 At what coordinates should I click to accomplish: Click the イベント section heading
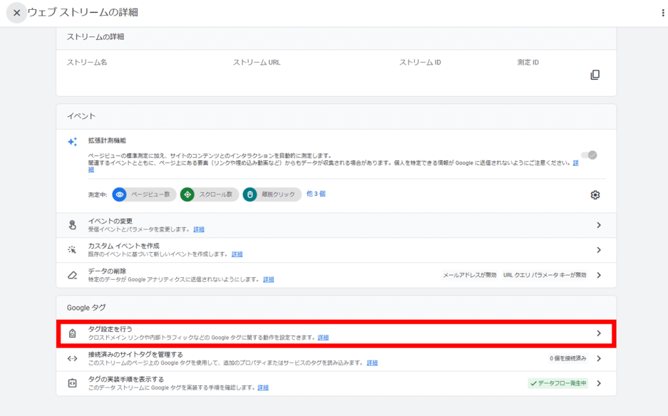pos(82,116)
